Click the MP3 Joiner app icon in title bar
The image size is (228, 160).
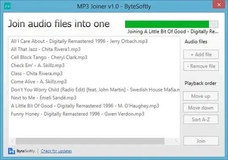7,6
